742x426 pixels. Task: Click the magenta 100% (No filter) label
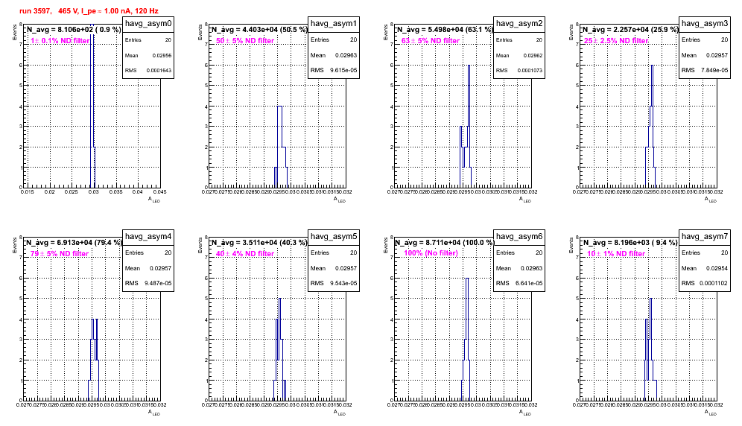(431, 253)
